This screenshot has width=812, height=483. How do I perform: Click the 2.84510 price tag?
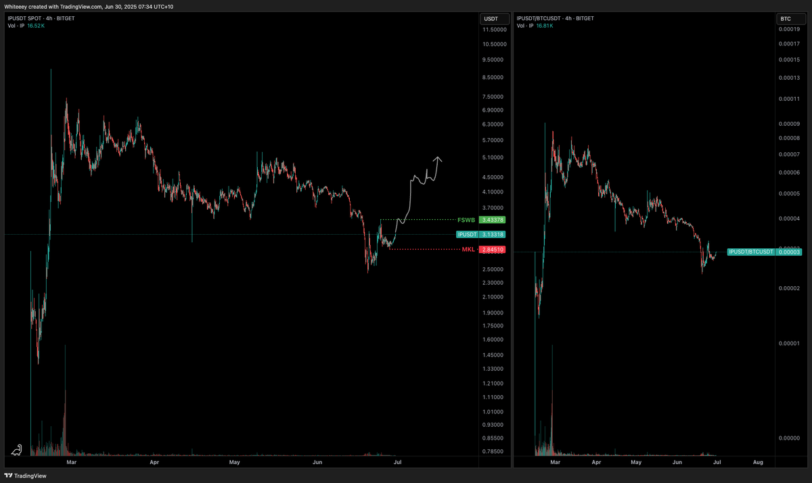pyautogui.click(x=493, y=250)
